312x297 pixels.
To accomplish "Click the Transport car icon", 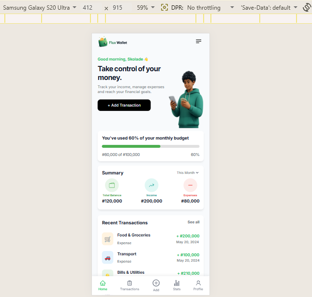I will (108, 258).
